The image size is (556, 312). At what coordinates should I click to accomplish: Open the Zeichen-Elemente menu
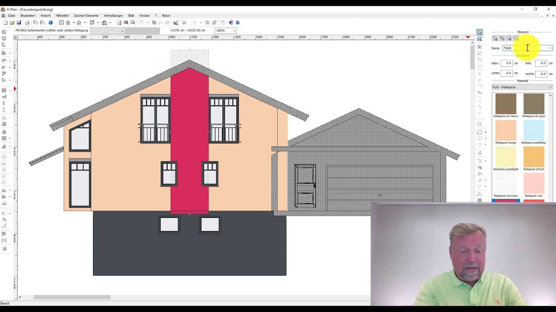coord(86,15)
